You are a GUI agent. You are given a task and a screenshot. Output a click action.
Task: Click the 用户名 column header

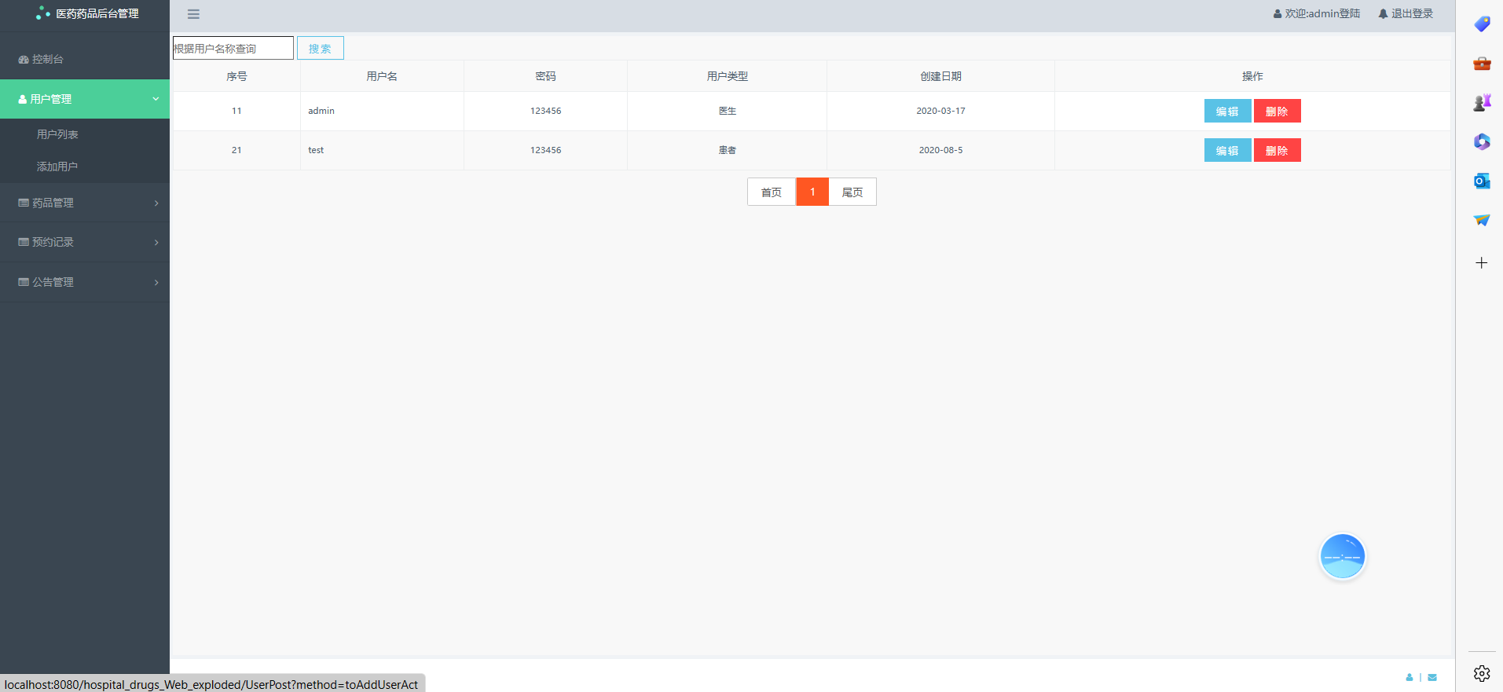point(382,76)
